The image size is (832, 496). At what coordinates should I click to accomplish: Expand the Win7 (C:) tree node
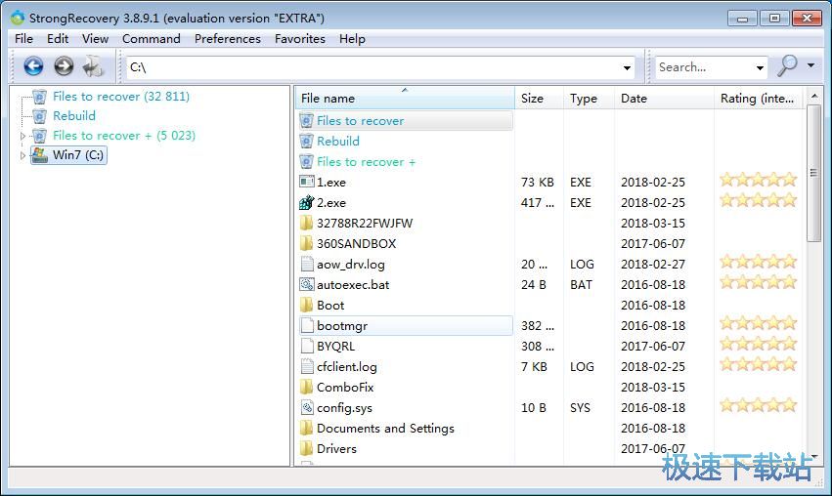[x=22, y=155]
